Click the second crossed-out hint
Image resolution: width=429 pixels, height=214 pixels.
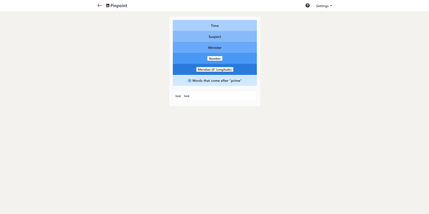pos(187,96)
